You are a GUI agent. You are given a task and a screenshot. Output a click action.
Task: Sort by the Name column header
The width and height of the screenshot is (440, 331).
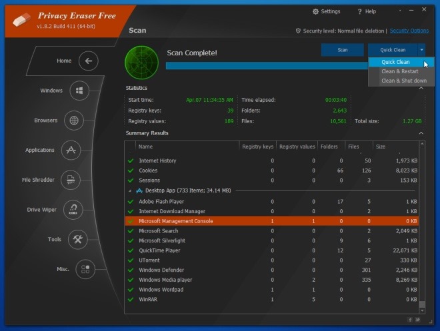pyautogui.click(x=187, y=147)
